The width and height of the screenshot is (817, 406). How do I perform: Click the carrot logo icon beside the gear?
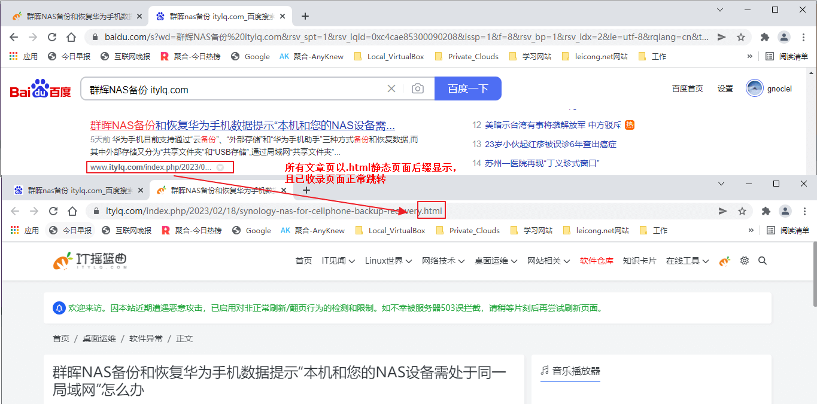click(725, 261)
